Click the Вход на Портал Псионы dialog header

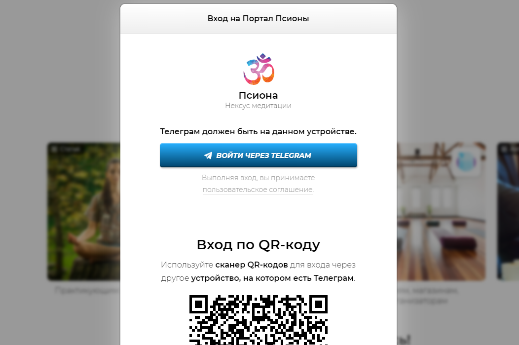click(x=258, y=19)
